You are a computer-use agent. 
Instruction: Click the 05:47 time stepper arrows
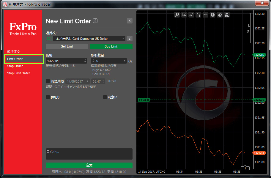(x=103, y=81)
